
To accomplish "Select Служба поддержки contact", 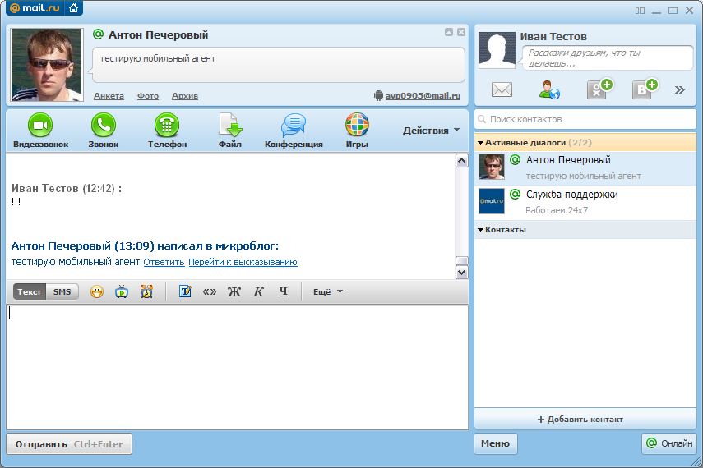I will coord(585,203).
